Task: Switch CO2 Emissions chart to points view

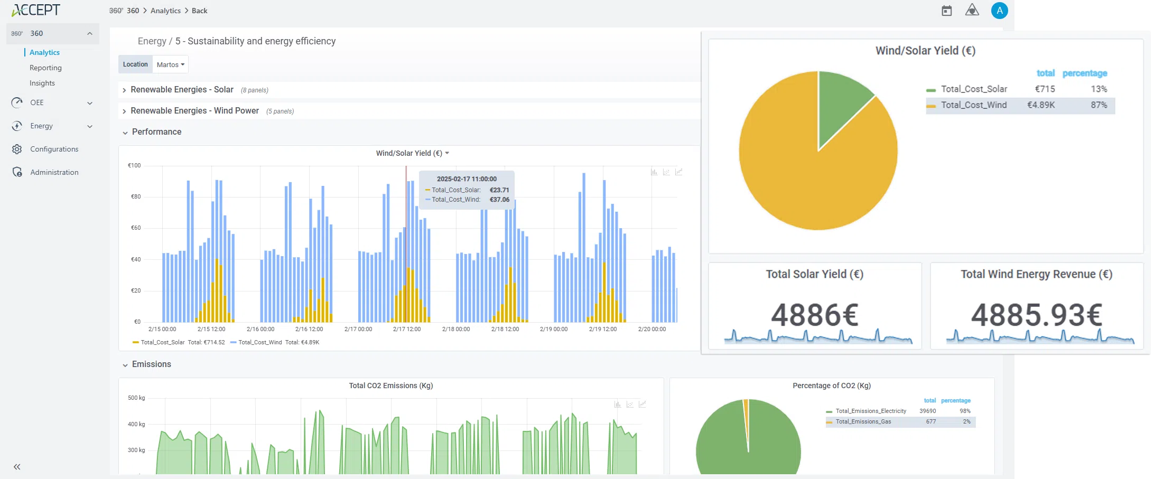Action: 630,405
